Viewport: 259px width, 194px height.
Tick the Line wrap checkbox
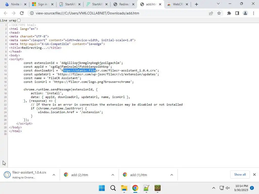tap(19, 20)
